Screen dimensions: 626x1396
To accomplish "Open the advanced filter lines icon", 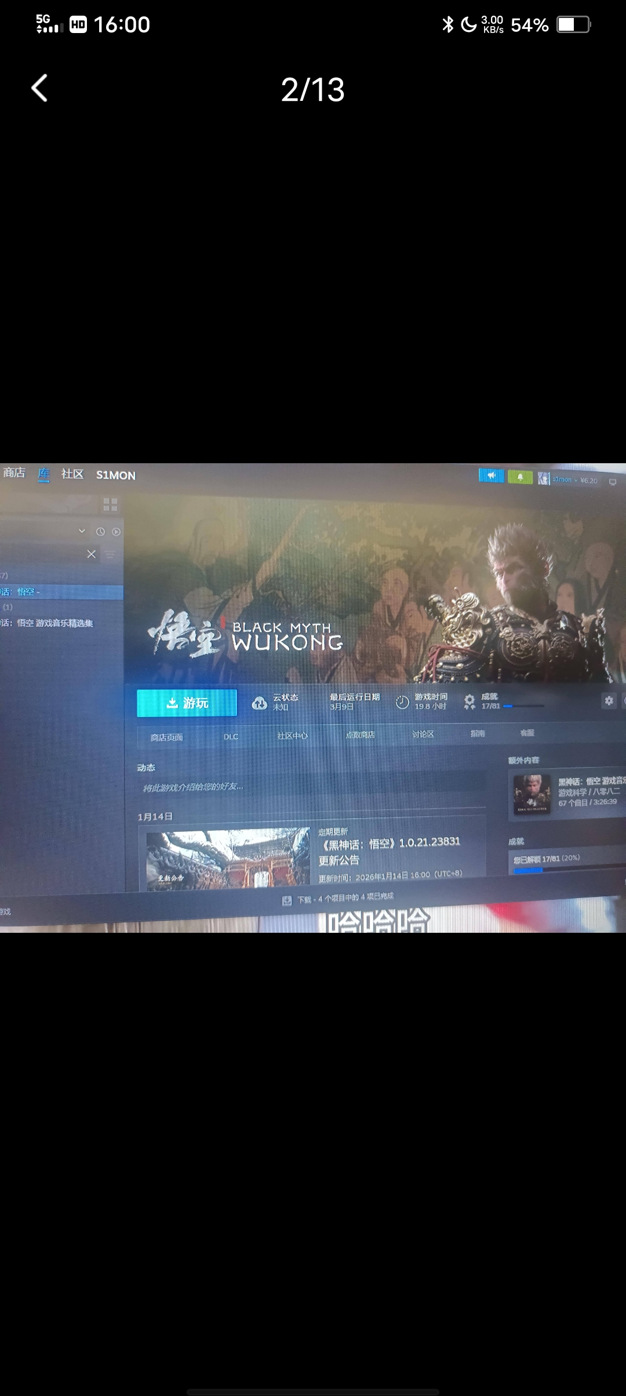I will coord(110,555).
